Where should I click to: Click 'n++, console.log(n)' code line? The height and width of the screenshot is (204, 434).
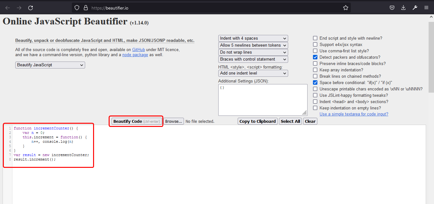52,141
